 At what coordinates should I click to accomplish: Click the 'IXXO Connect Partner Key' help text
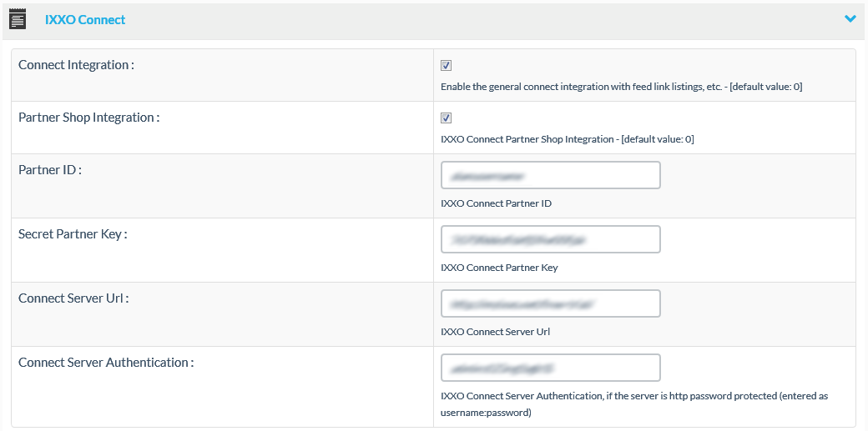499,268
